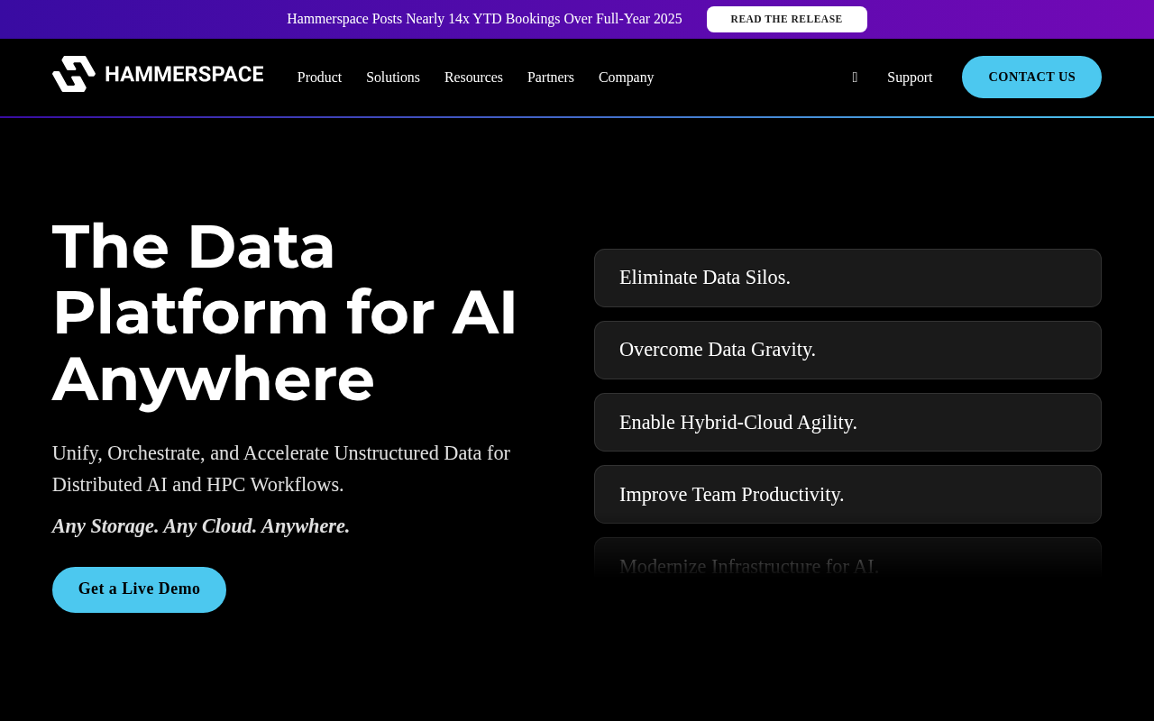Image resolution: width=1154 pixels, height=721 pixels.
Task: Select the Eliminate Data Silos card
Action: click(847, 278)
